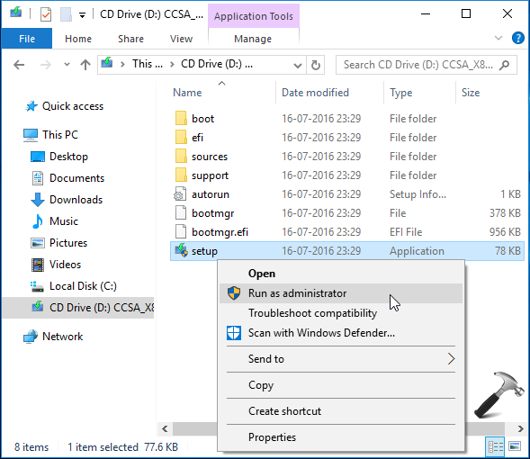This screenshot has height=459, width=530.
Task: Expand the ribbon with the chevron arrow
Action: [499, 38]
